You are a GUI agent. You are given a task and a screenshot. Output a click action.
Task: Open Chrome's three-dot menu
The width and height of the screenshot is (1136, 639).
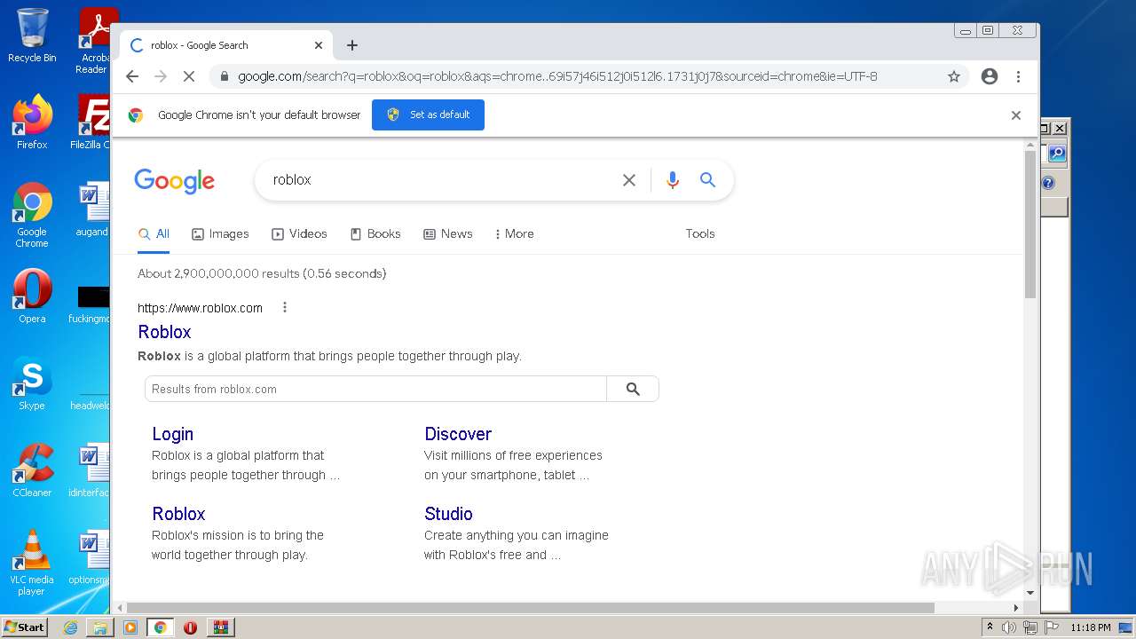tap(1018, 76)
